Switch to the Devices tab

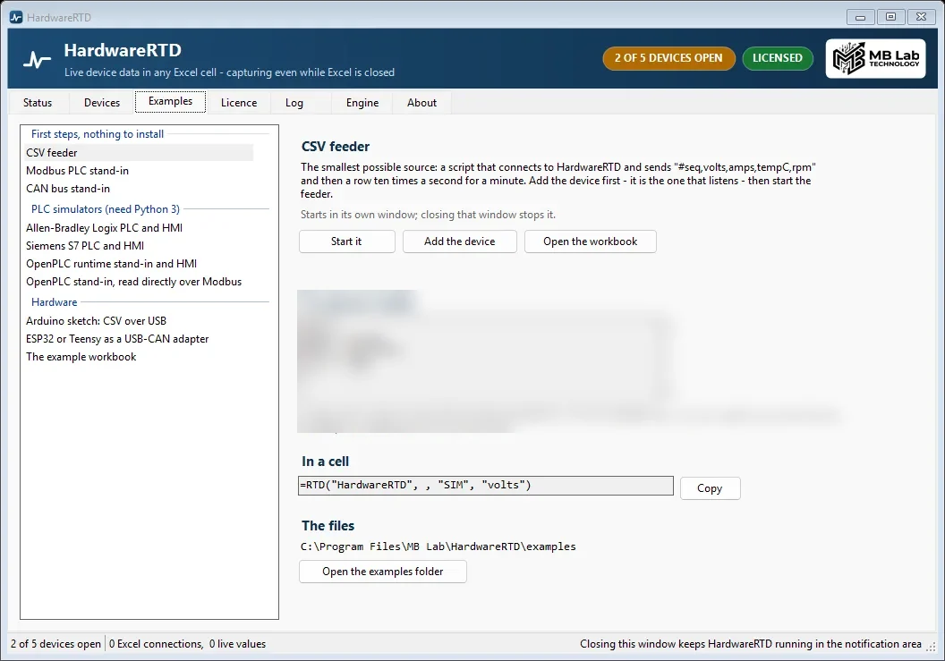pyautogui.click(x=102, y=103)
